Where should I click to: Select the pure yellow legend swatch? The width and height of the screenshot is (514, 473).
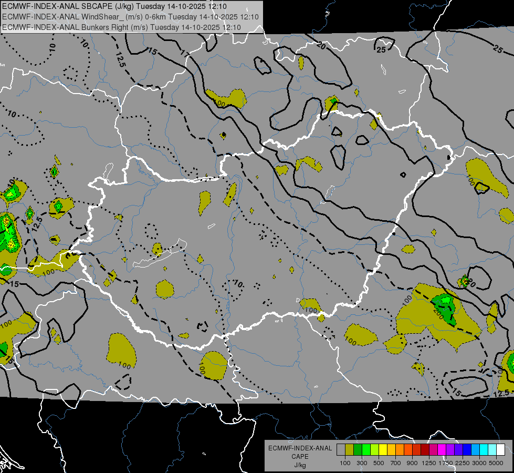point(383,449)
